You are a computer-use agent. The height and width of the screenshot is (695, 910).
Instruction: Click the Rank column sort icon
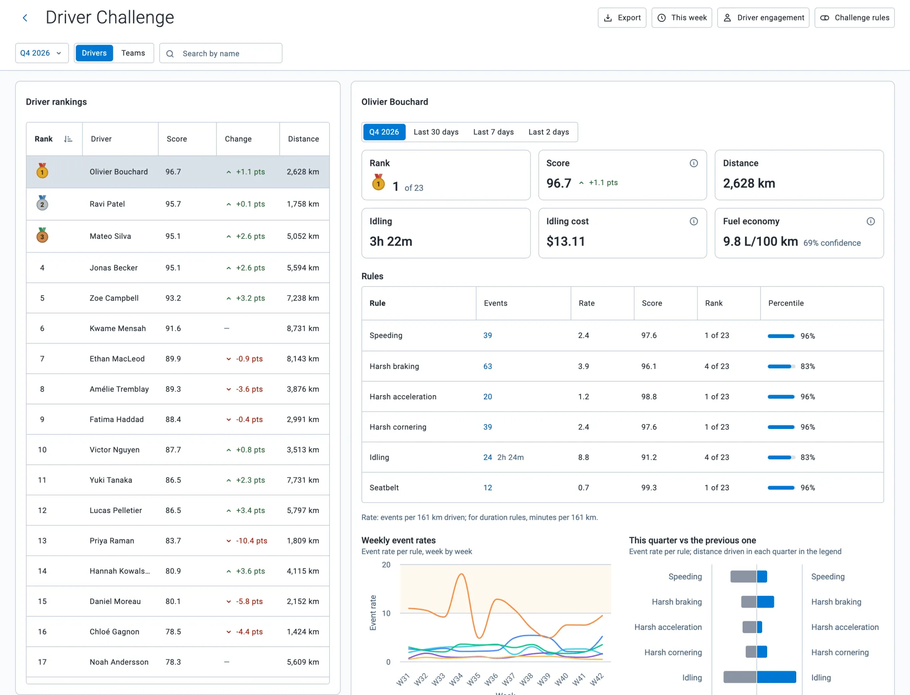tap(68, 139)
